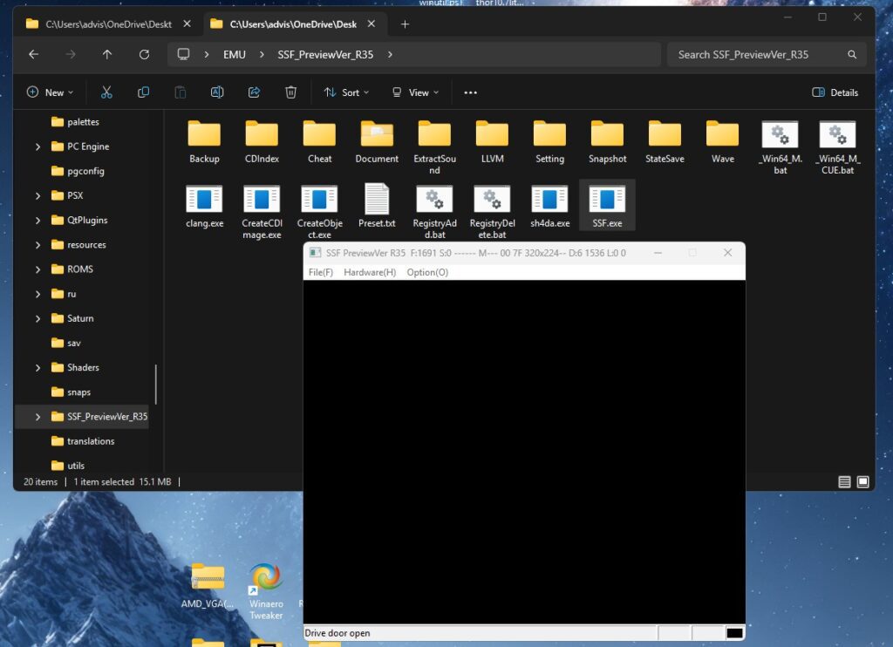Select the Wave folder
The width and height of the screenshot is (893, 647).
[x=723, y=141]
